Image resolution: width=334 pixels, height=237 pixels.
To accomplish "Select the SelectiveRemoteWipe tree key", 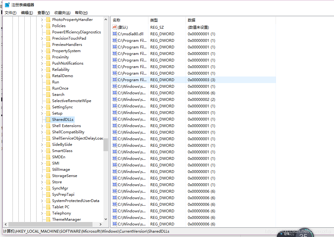I will pos(72,101).
